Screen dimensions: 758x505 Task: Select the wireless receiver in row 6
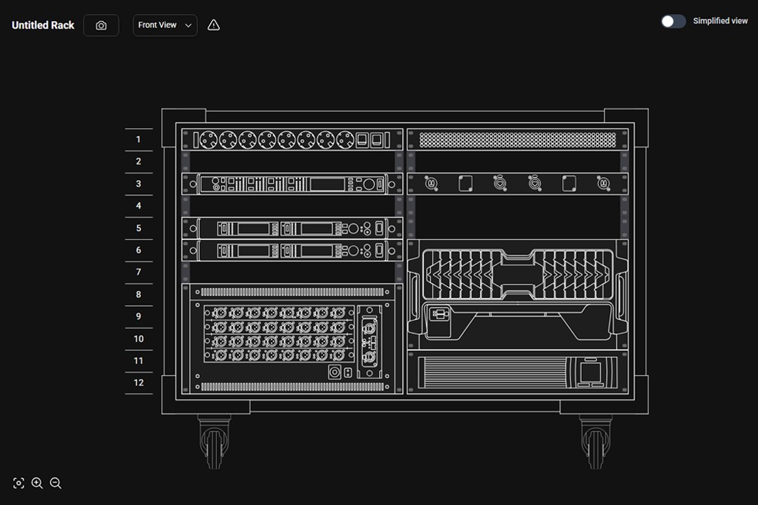292,250
